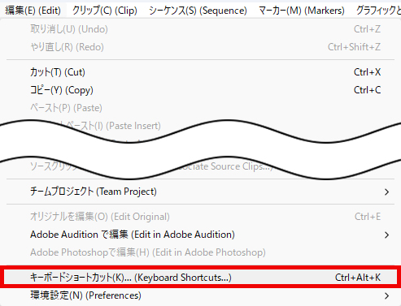Select the Cut menu entry
The width and height of the screenshot is (401, 306).
click(x=201, y=72)
